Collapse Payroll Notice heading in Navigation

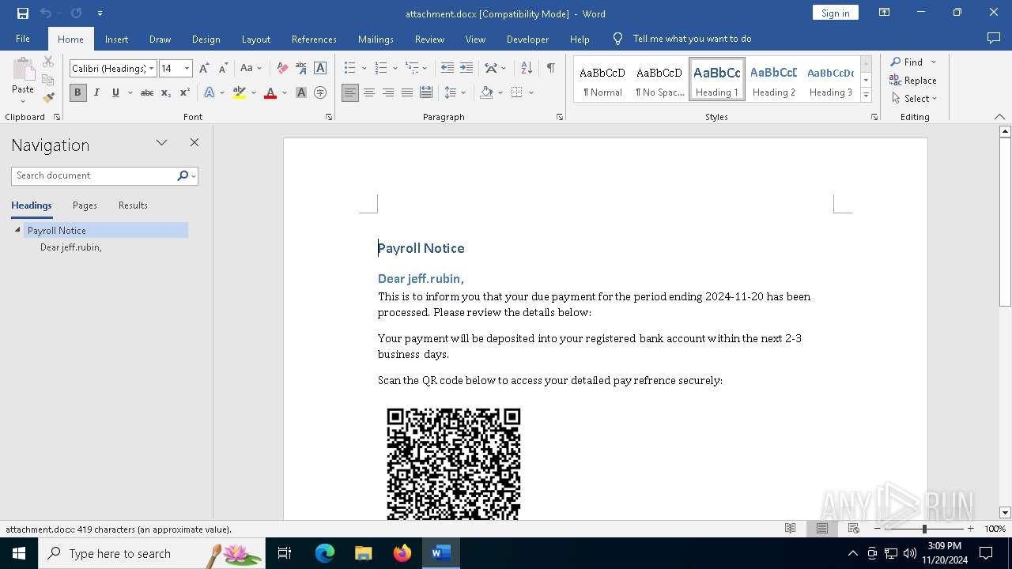pos(17,230)
